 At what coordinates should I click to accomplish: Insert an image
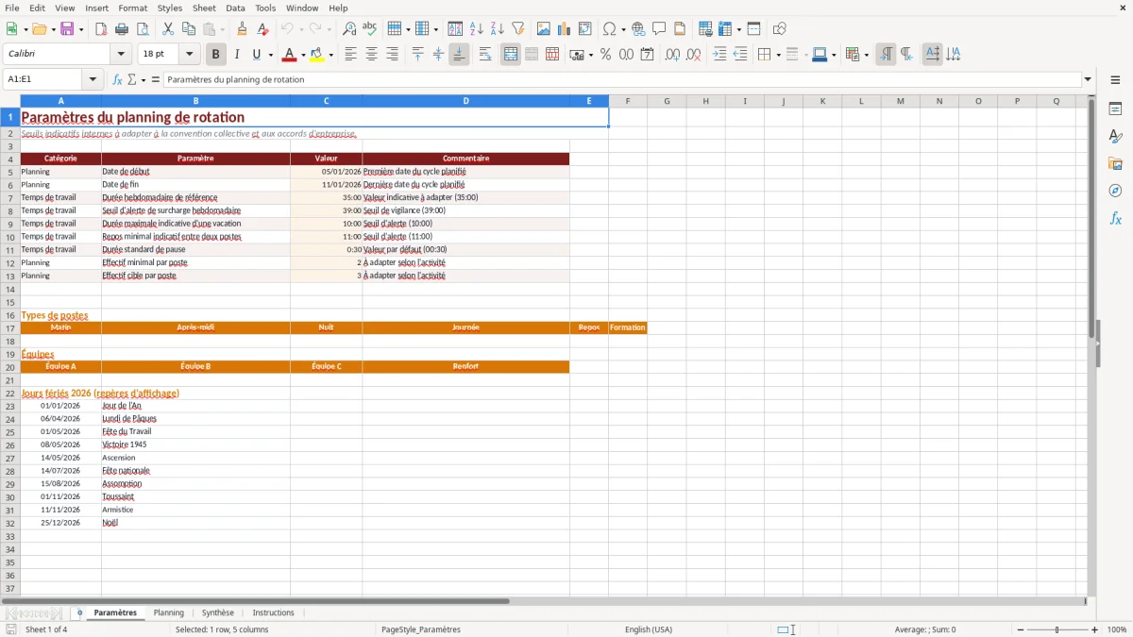click(544, 29)
